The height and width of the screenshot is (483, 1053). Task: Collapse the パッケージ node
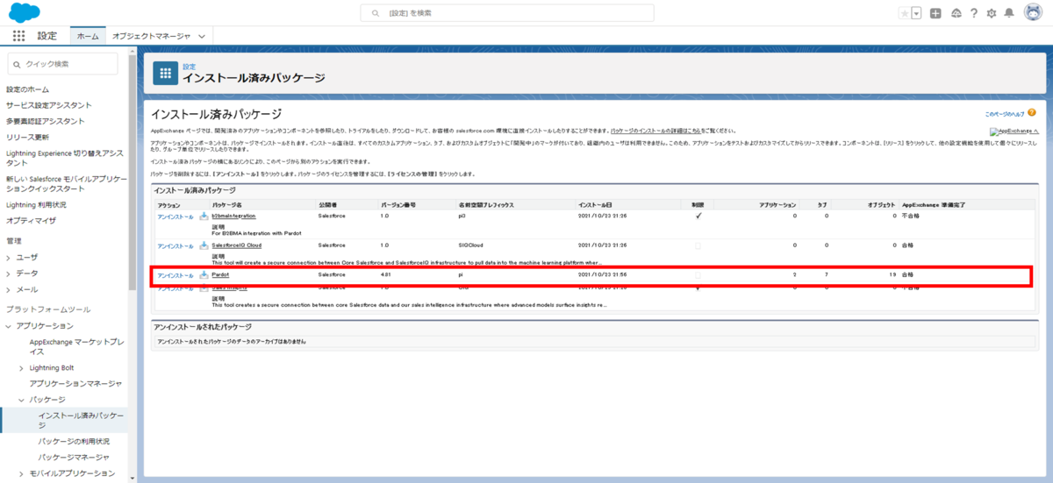[21, 399]
